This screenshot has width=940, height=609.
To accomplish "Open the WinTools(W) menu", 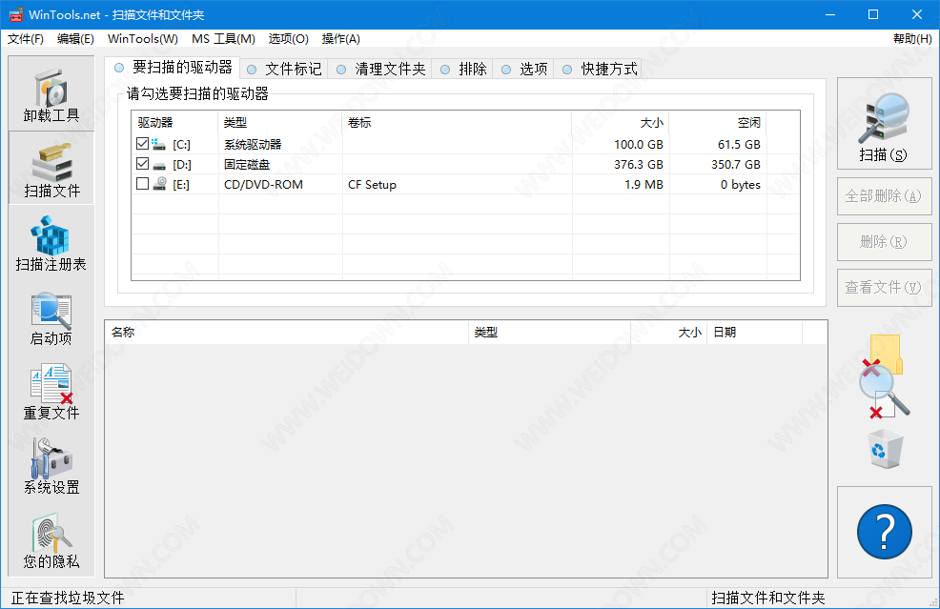I will coord(143,39).
